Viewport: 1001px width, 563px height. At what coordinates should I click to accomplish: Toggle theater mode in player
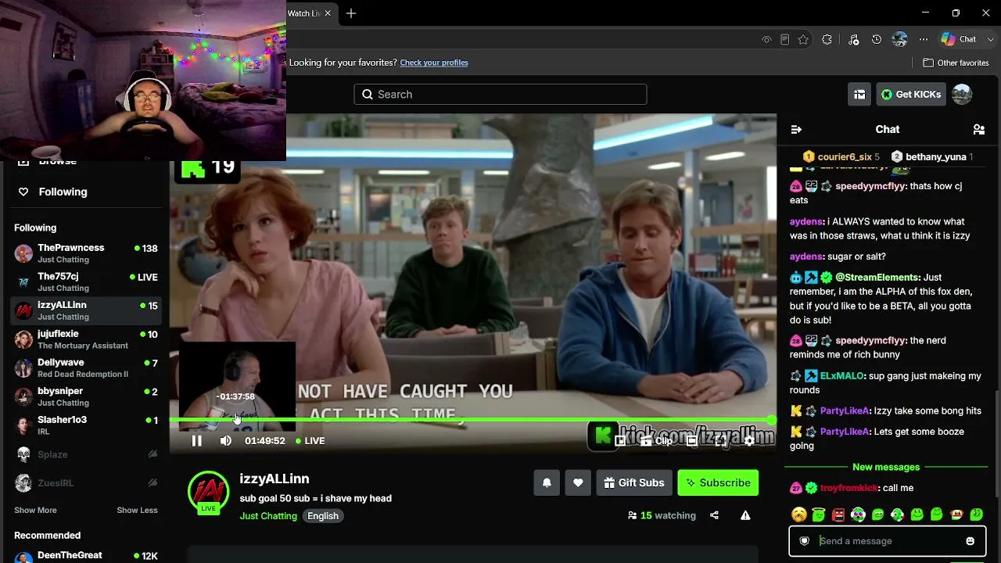(692, 441)
